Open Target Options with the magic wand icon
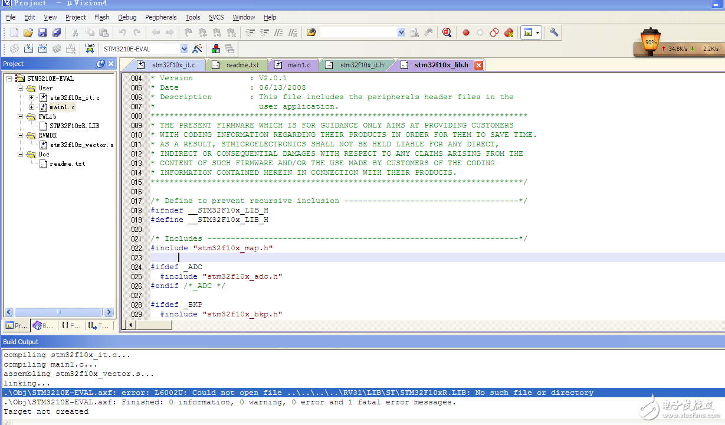Viewport: 725px width, 425px height. 197,49
